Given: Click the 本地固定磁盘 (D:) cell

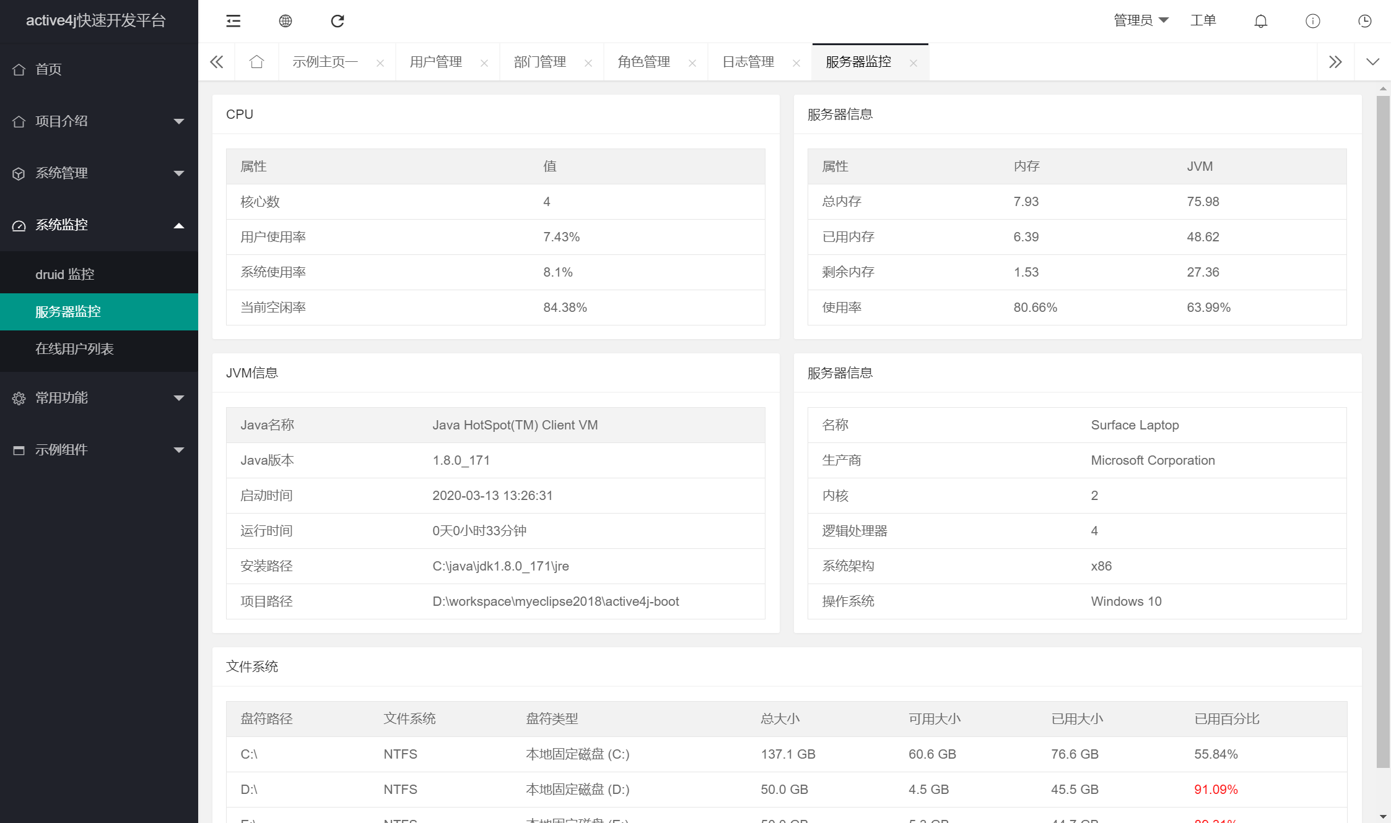Looking at the screenshot, I should [x=577, y=790].
